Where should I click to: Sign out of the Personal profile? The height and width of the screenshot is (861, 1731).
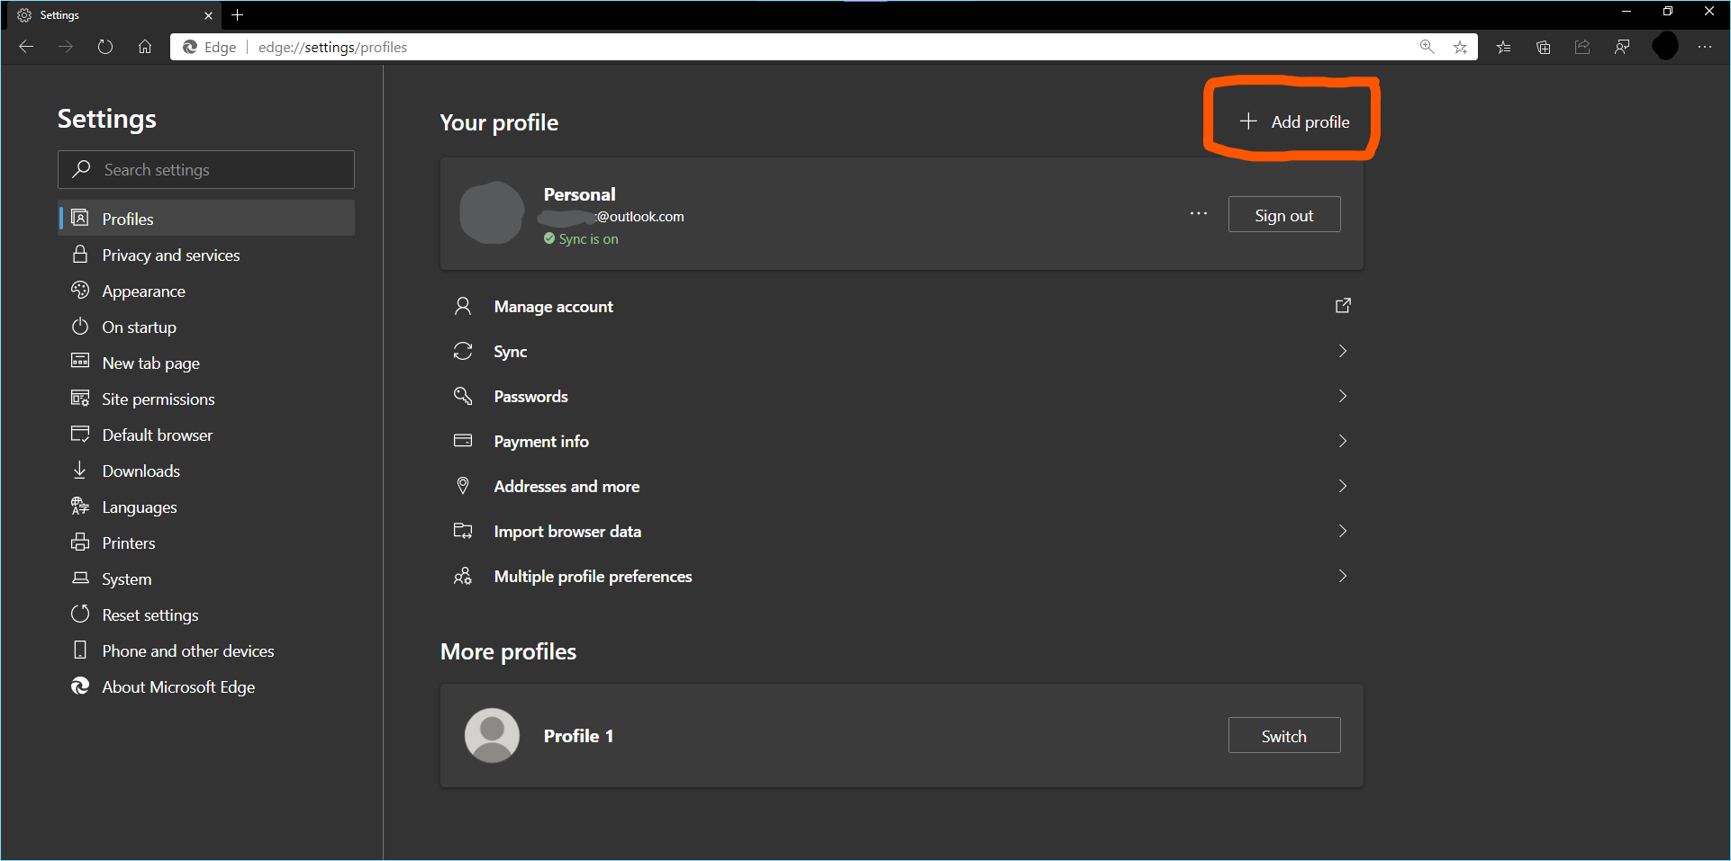point(1284,214)
